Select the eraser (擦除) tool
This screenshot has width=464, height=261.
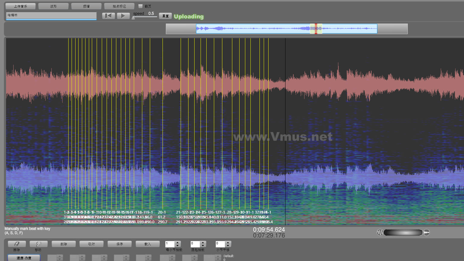pos(17,244)
